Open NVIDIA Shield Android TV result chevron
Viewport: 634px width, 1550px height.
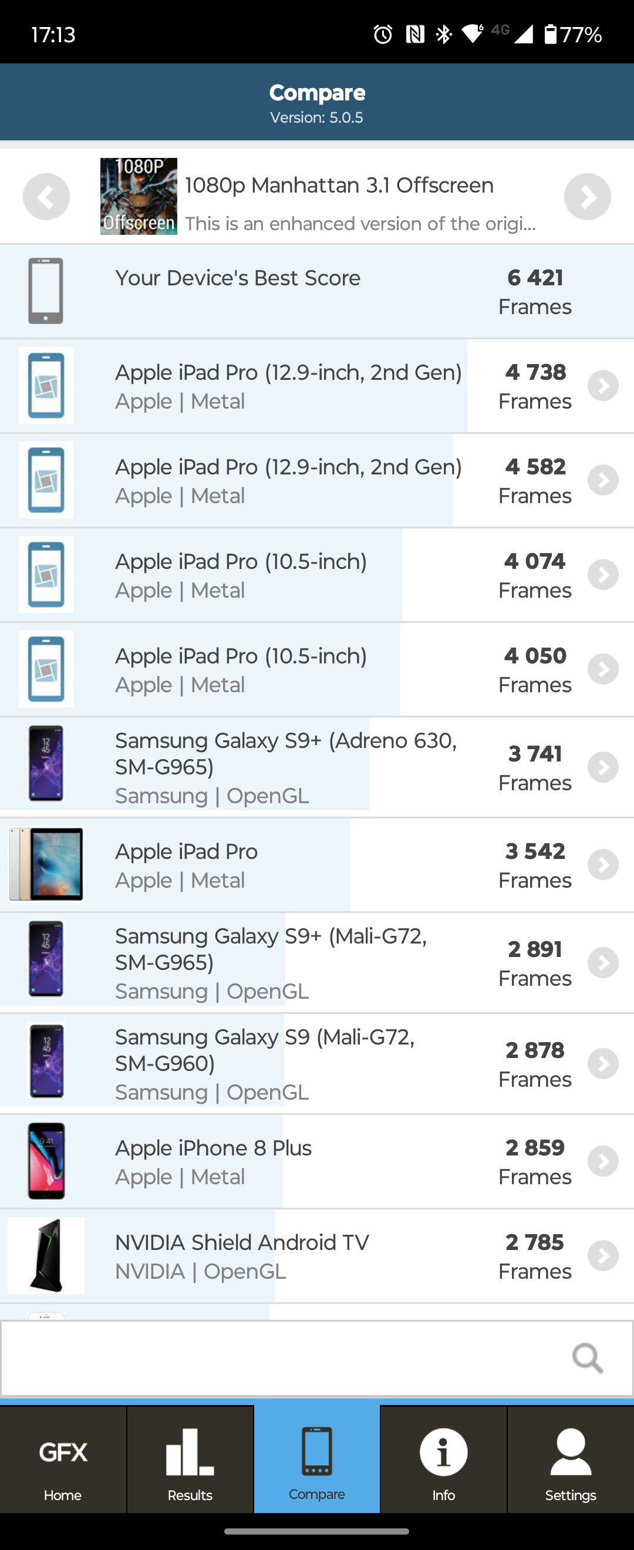coord(603,1256)
